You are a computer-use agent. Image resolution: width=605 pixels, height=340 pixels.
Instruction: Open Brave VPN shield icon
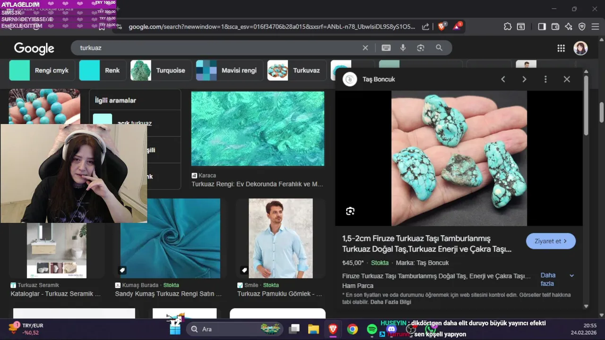click(x=582, y=26)
